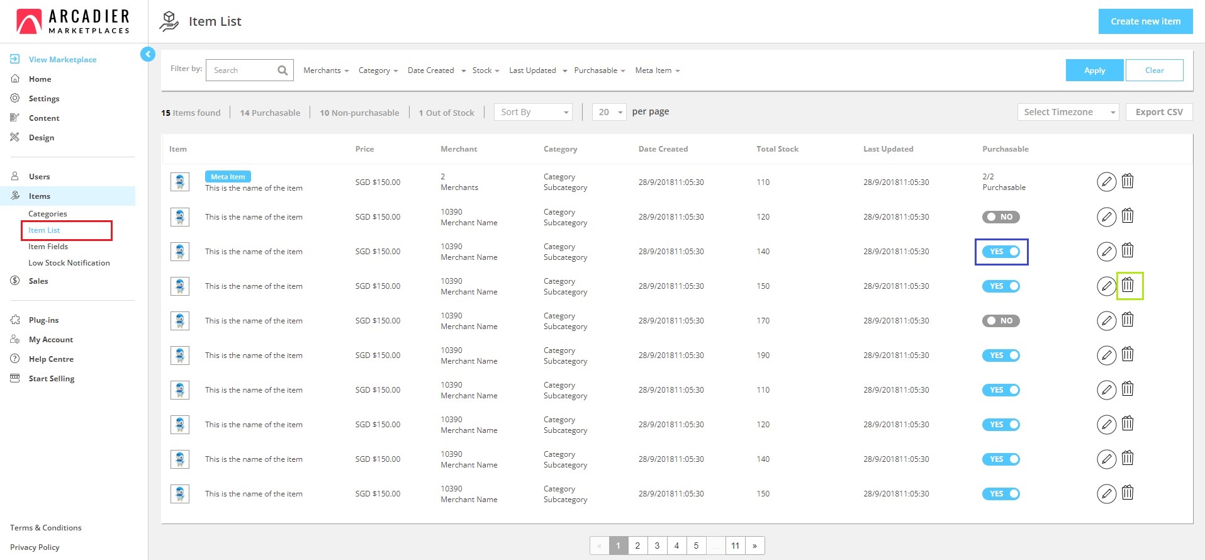Image resolution: width=1205 pixels, height=560 pixels.
Task: Delete the item with total stock 170
Action: tap(1128, 320)
